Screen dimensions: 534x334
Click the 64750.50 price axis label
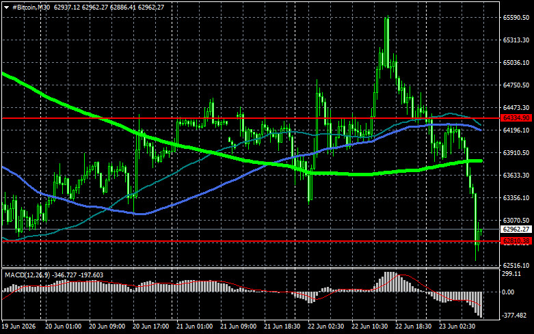pos(516,85)
